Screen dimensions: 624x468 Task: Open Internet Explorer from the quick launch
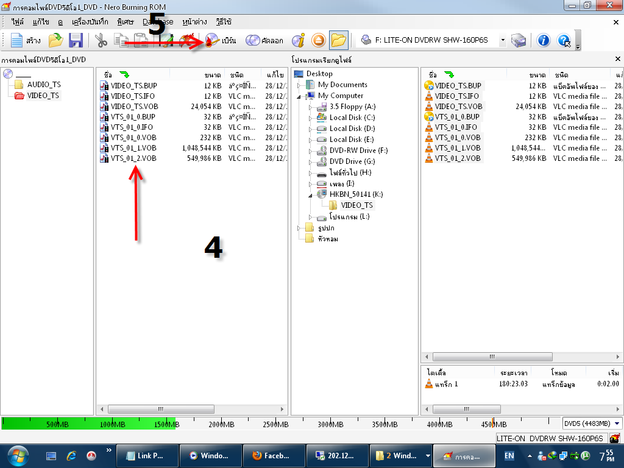click(x=72, y=456)
